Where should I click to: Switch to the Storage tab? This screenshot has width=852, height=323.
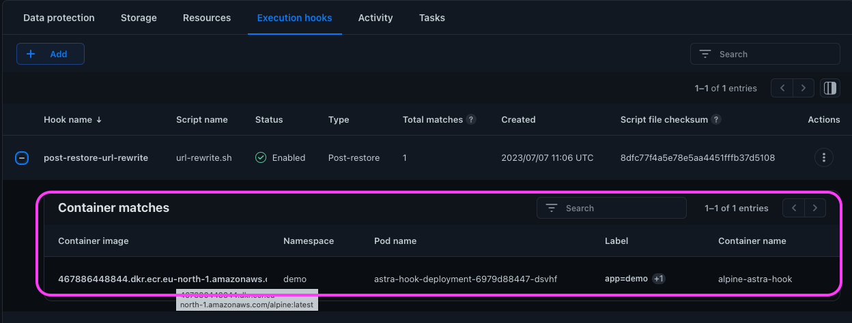coord(139,18)
